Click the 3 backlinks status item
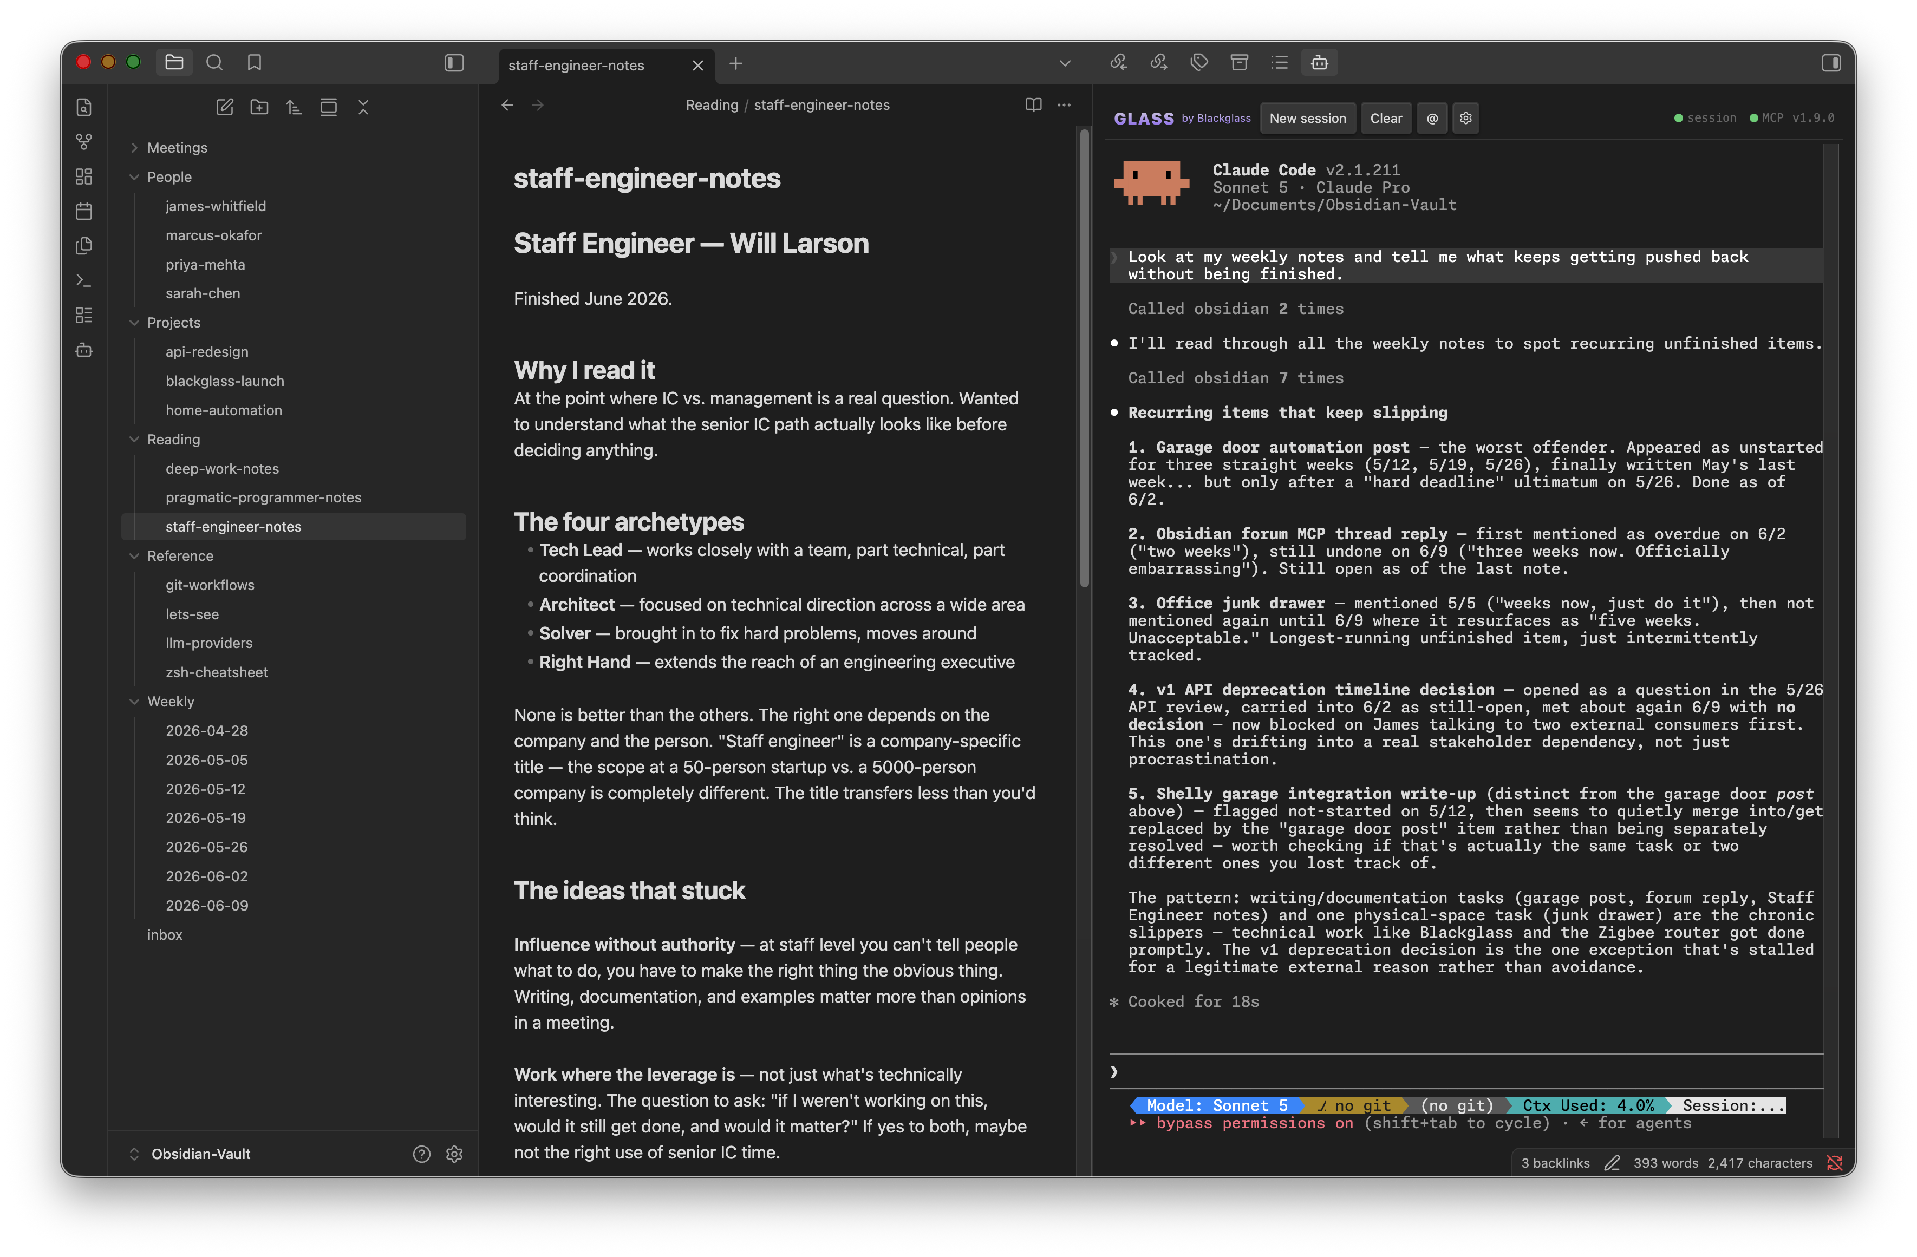This screenshot has width=1917, height=1257. (x=1555, y=1163)
